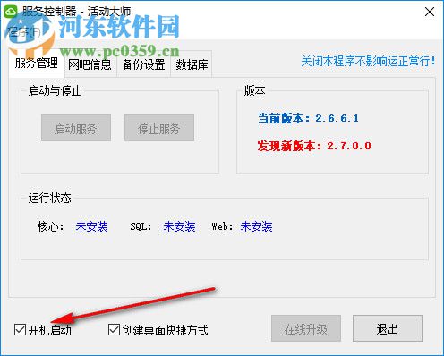Open the 服务管理 tab
Image resolution: width=444 pixels, height=356 pixels.
point(37,64)
